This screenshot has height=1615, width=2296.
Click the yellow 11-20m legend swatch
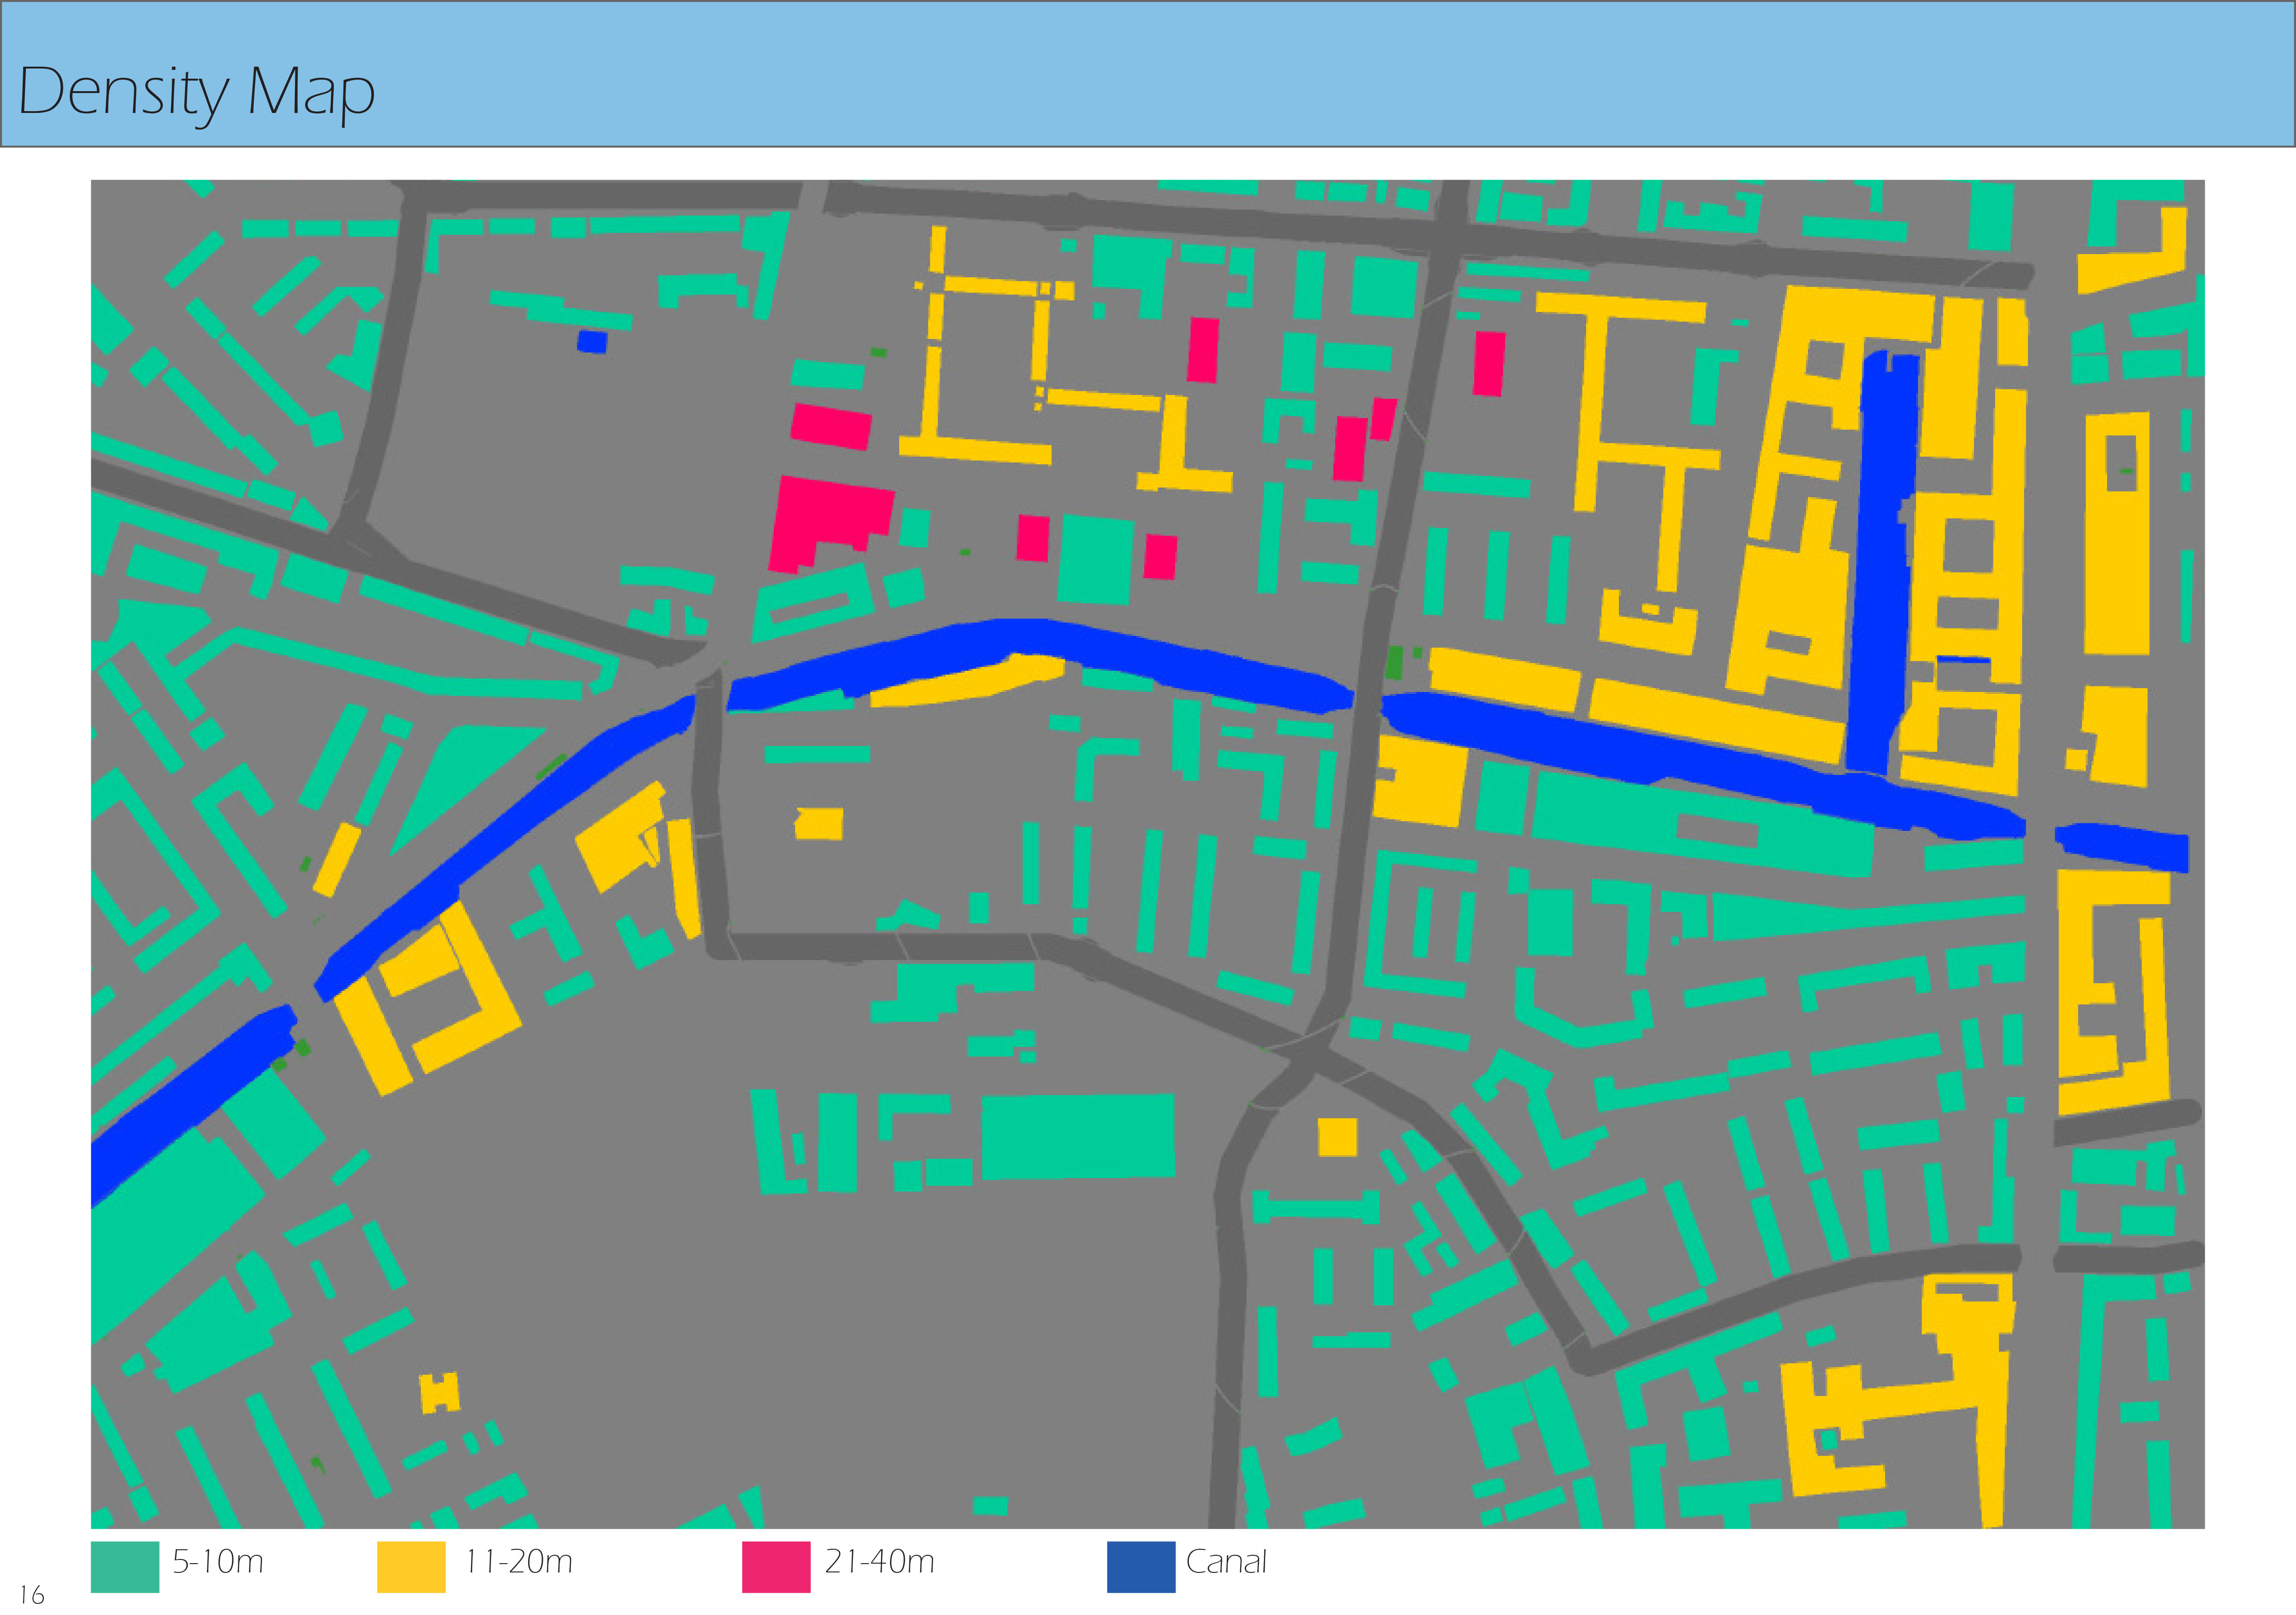click(411, 1566)
